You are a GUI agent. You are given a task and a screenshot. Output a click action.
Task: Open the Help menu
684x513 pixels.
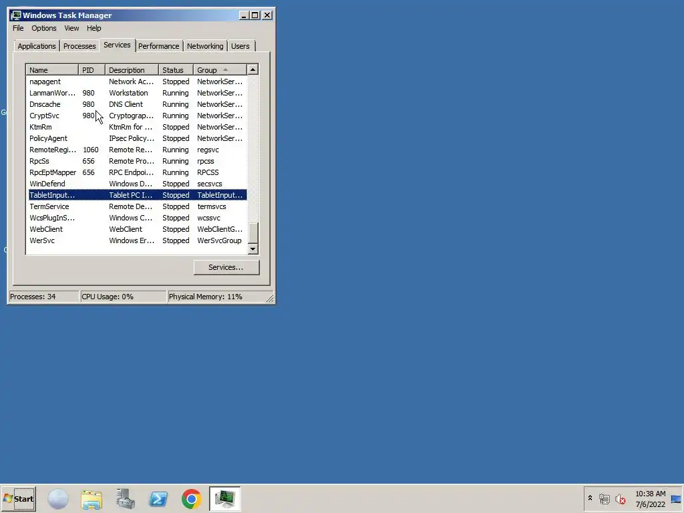tap(94, 28)
